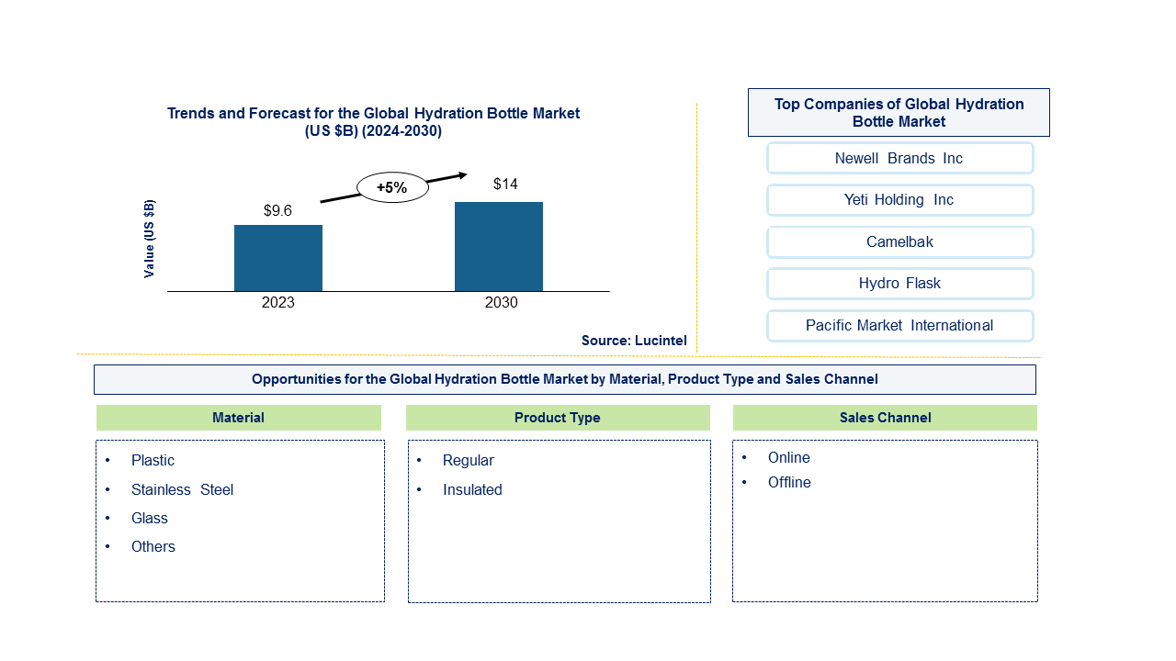Image resolution: width=1176 pixels, height=661 pixels.
Task: Select the Yeti Holding Inc box
Action: coord(899,200)
